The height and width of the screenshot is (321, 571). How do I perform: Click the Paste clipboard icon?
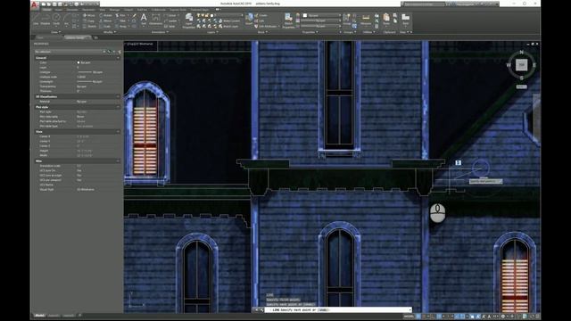386,19
